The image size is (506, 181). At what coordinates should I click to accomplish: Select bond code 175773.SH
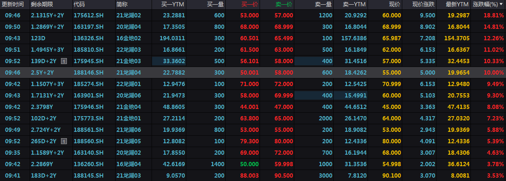click(89, 119)
